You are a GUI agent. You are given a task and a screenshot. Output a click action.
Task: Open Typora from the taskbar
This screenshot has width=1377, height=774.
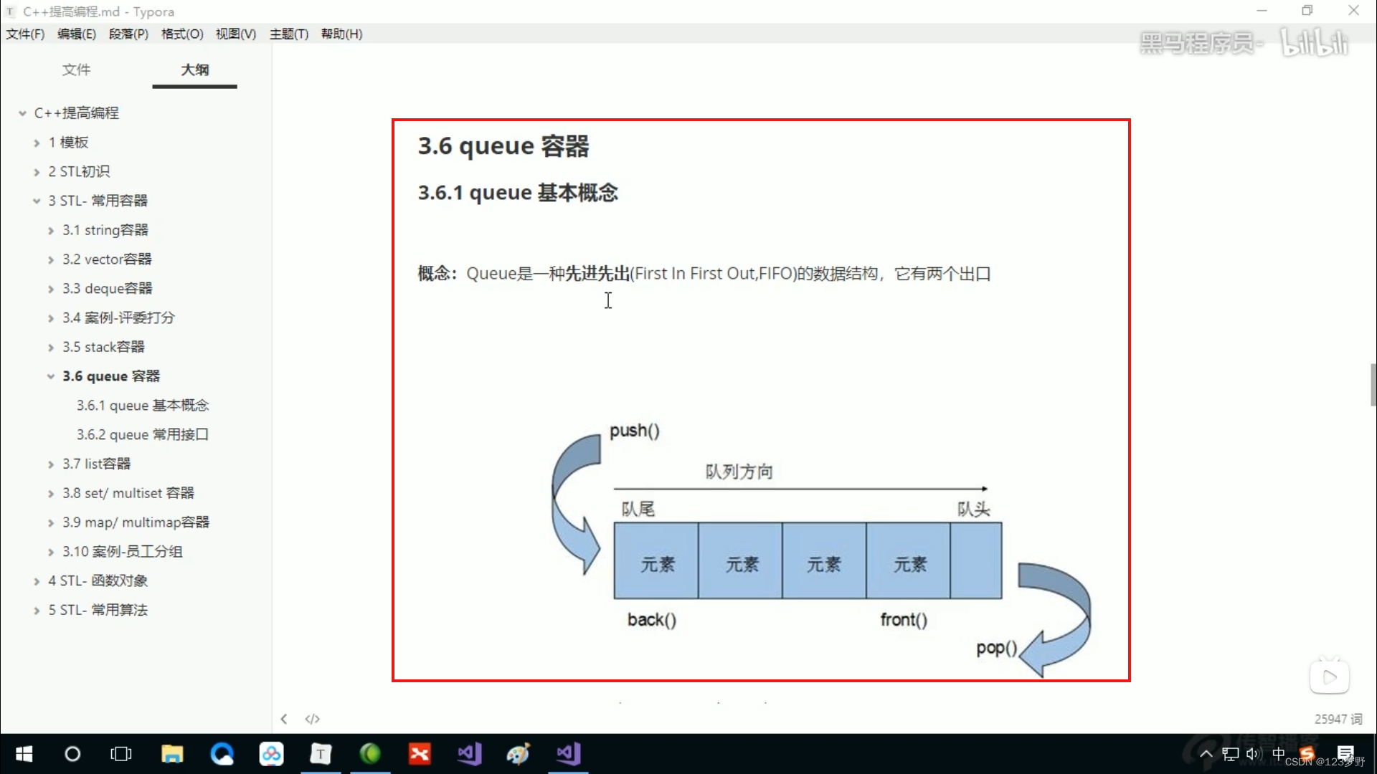click(321, 754)
